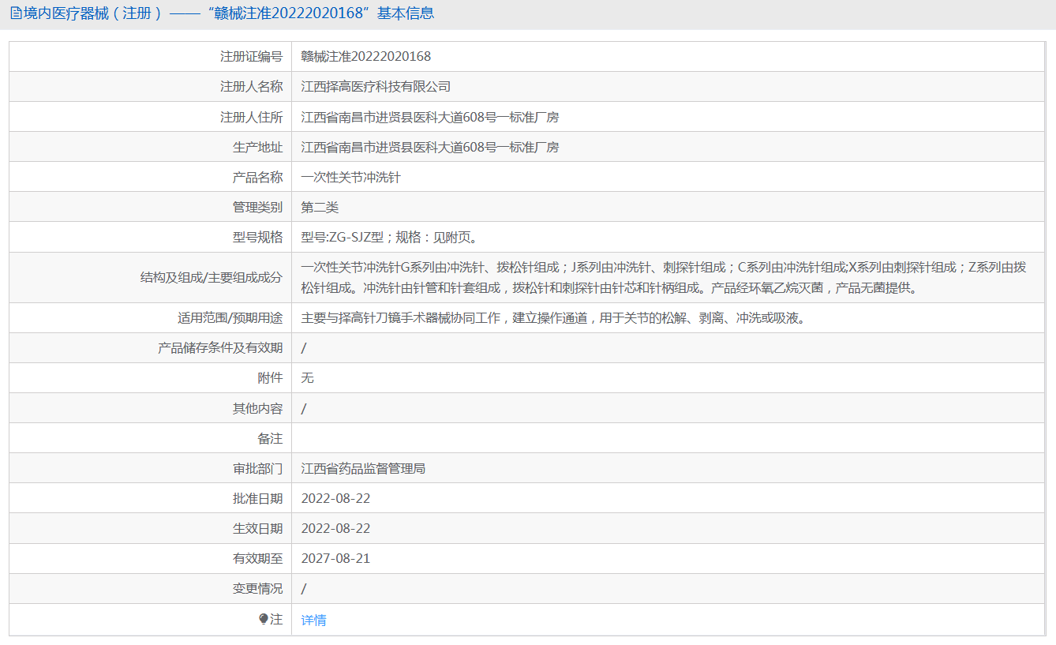Image resolution: width=1056 pixels, height=645 pixels.
Task: Select the 生效日期 value 2022-08-22
Action: pos(335,528)
